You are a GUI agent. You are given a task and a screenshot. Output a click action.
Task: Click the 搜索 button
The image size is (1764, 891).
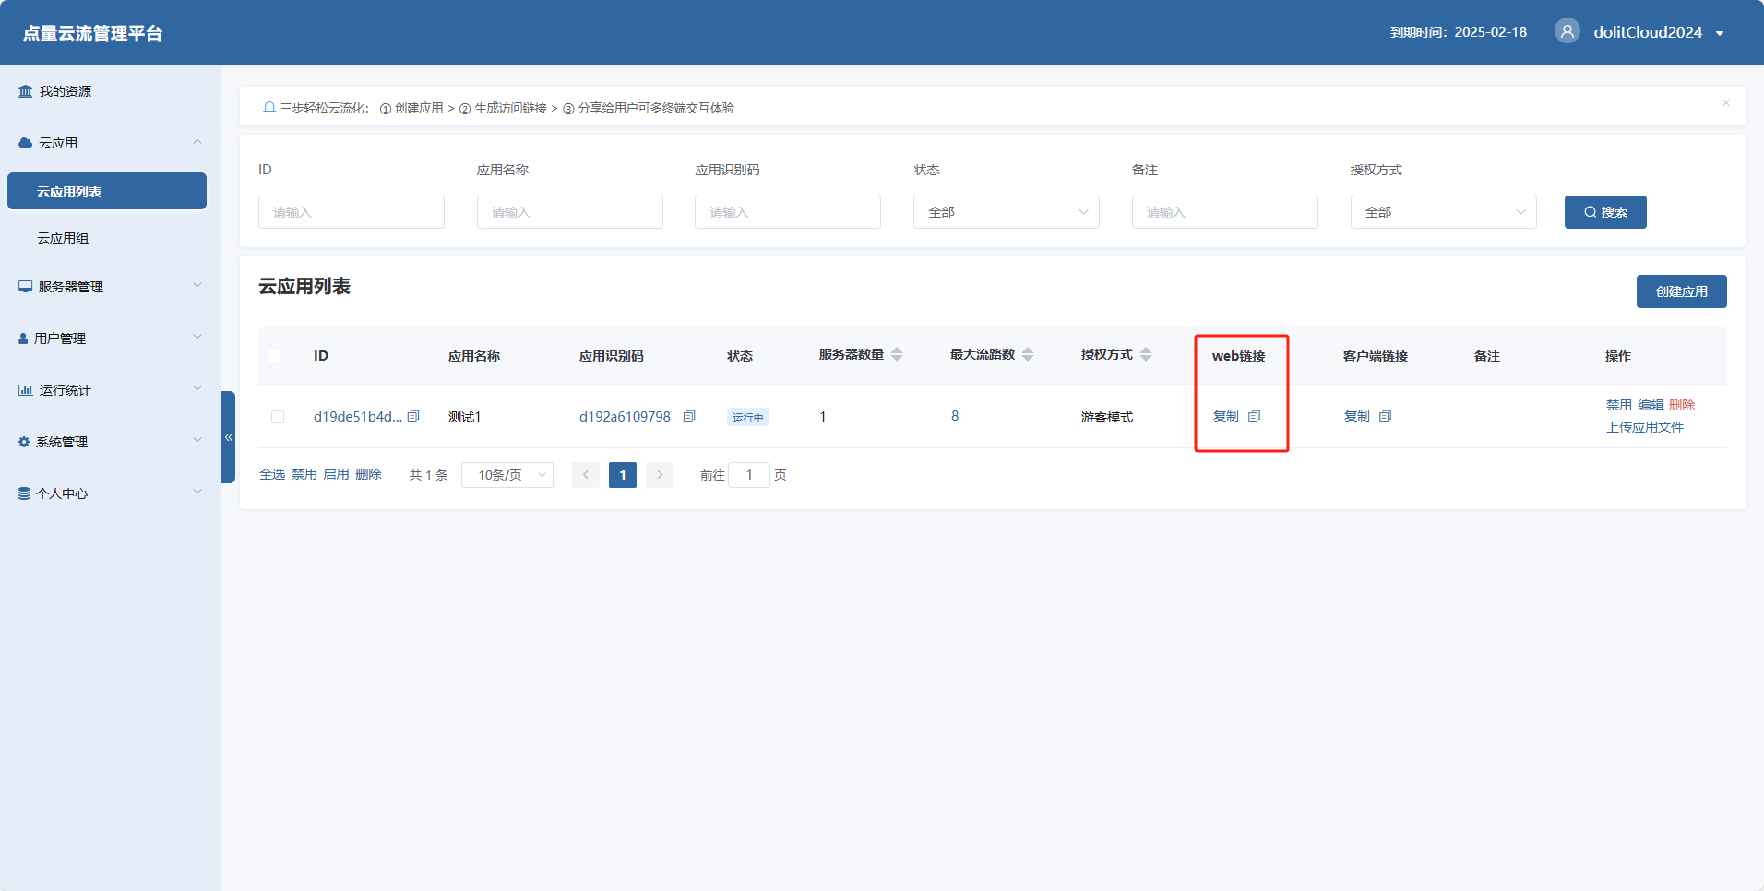(x=1604, y=212)
